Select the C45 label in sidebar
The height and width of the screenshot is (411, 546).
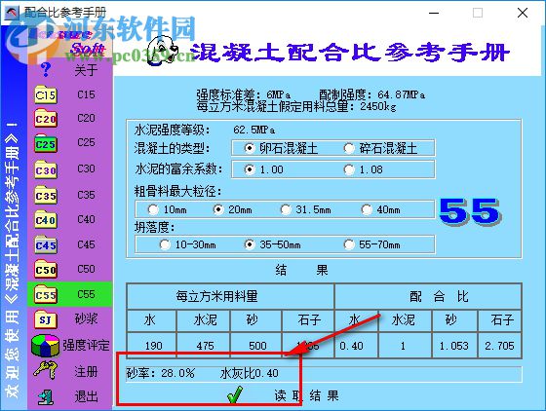86,244
